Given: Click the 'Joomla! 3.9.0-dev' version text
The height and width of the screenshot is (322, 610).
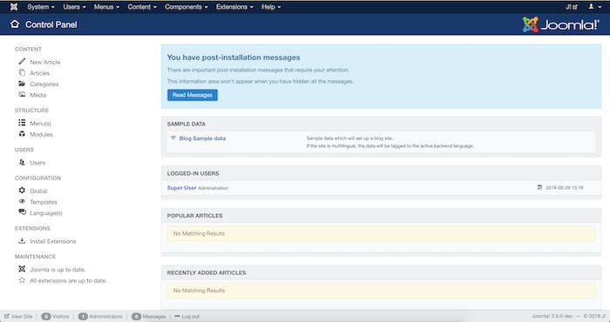Looking at the screenshot, I should coord(552,316).
